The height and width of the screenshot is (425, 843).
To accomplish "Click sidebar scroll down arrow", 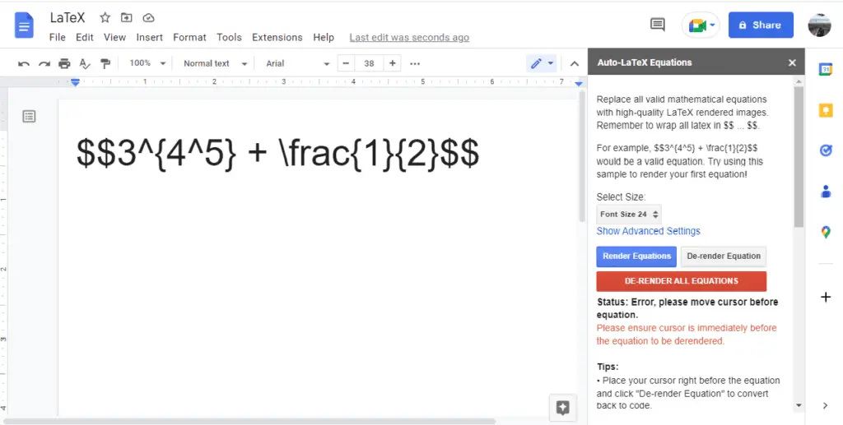I will pos(799,405).
